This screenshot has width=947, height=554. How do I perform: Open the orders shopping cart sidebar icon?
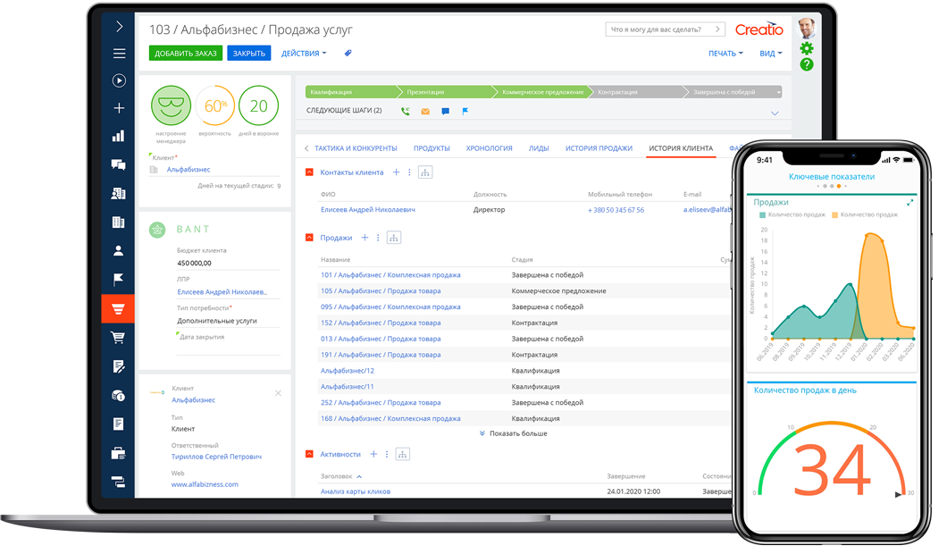coord(118,338)
